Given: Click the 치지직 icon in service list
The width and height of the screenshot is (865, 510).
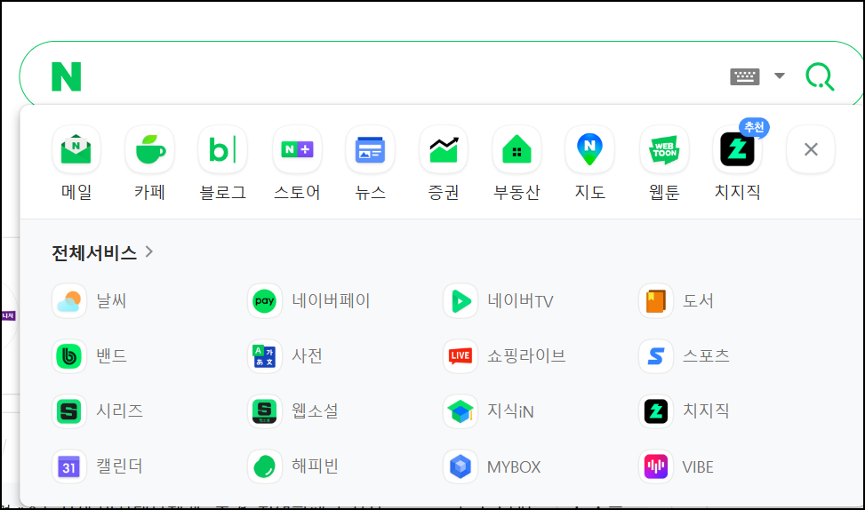Looking at the screenshot, I should (656, 411).
